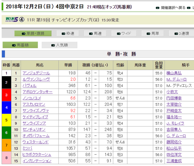Viewport: 194px width, 166px height.
Task: Open jockey 太宰啓介 link
Action: pos(174,104)
